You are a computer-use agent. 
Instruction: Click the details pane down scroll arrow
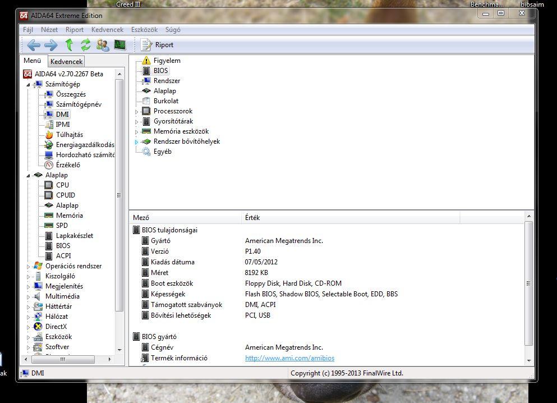pyautogui.click(x=529, y=361)
